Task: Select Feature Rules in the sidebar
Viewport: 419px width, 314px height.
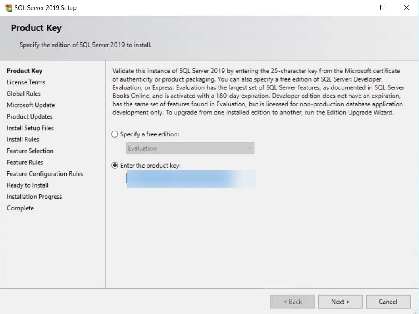Action: click(24, 162)
